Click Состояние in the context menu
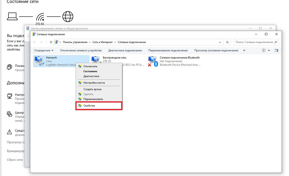The height and width of the screenshot is (176, 289). click(90, 71)
